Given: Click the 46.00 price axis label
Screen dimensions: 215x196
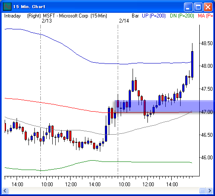Looking at the screenshot, I should [x=207, y=158].
